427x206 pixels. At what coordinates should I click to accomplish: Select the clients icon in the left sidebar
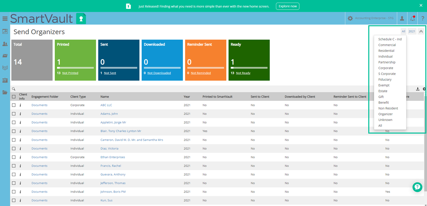(x=5, y=44)
